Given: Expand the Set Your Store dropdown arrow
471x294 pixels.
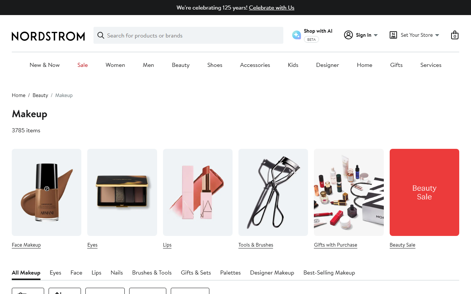Looking at the screenshot, I should click(x=437, y=35).
